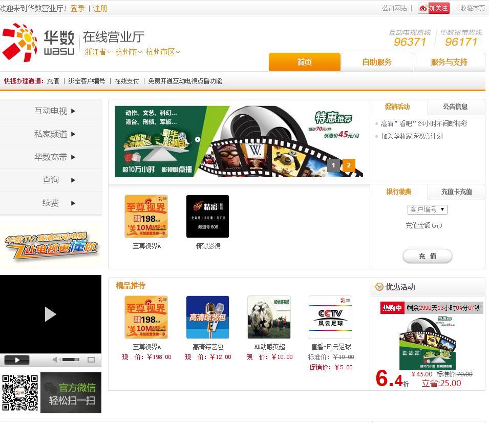
Task: Click the 官方微信 轻松扫一扫 banner
Action: coord(71,393)
